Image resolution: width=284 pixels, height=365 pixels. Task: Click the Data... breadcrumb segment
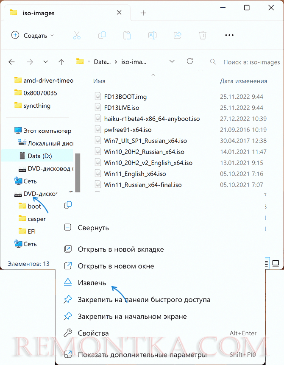click(102, 62)
